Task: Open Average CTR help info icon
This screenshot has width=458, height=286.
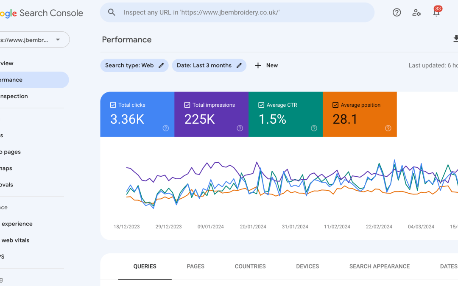Action: [314, 128]
